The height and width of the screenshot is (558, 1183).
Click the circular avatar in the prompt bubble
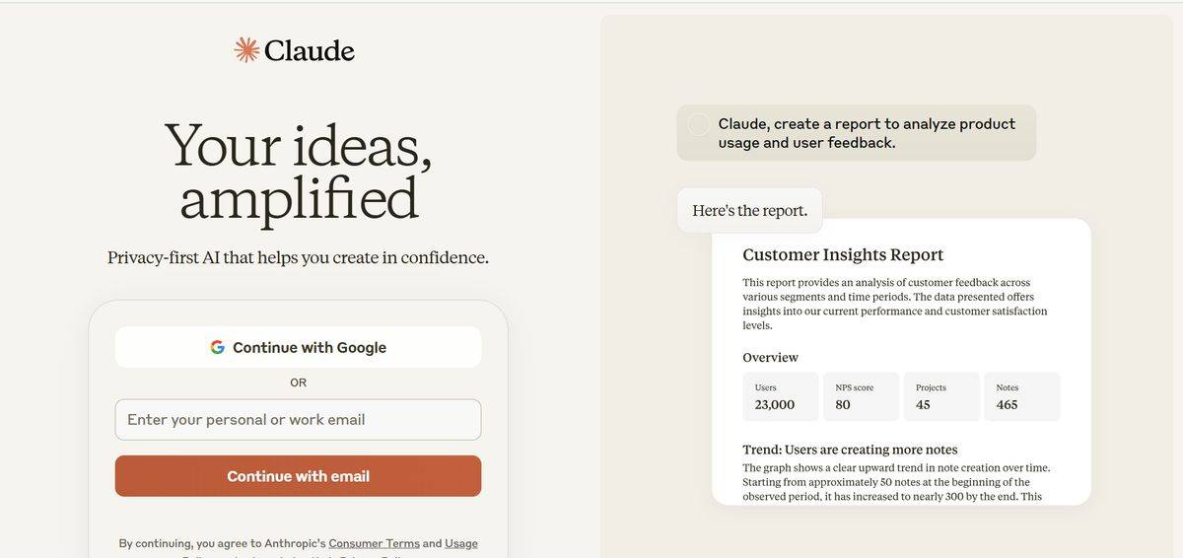click(x=698, y=124)
